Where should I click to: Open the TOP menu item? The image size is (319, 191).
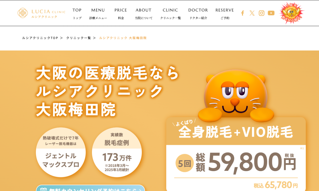click(77, 14)
